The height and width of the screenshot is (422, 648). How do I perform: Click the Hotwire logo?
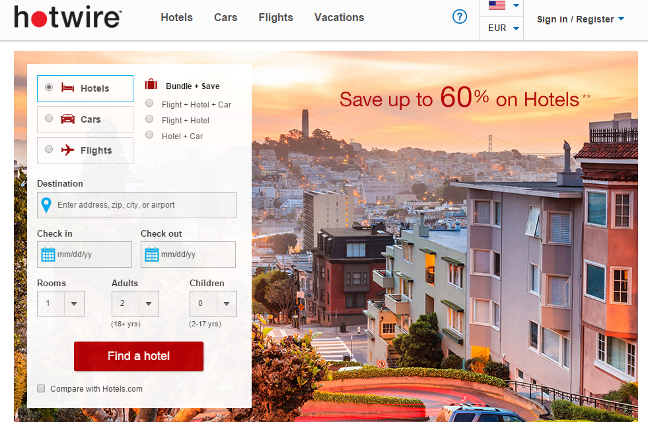pyautogui.click(x=68, y=17)
